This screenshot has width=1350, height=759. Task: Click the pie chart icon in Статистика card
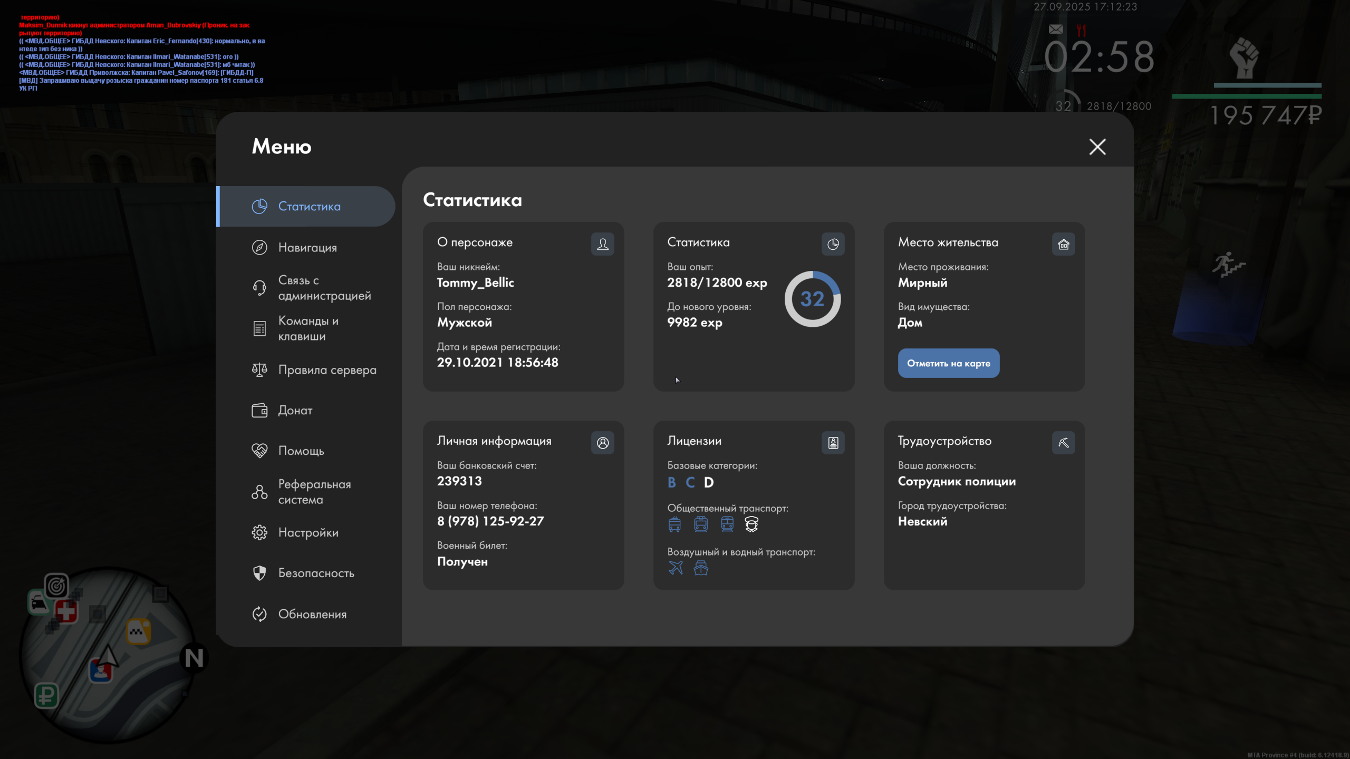[833, 244]
